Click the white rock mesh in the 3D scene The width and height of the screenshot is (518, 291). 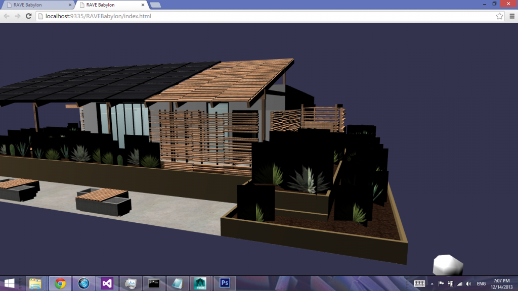click(x=448, y=265)
